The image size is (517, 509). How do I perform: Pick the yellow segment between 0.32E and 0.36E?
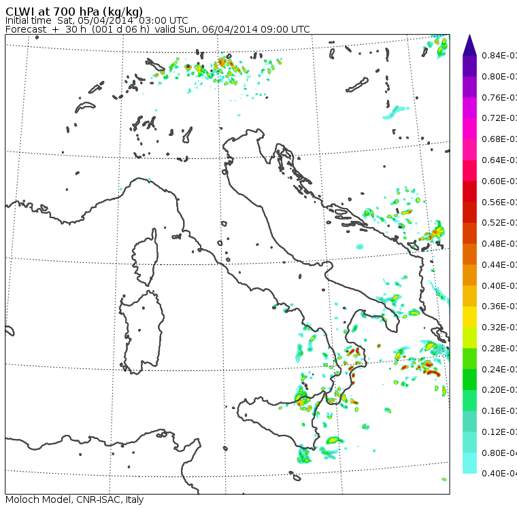click(469, 317)
